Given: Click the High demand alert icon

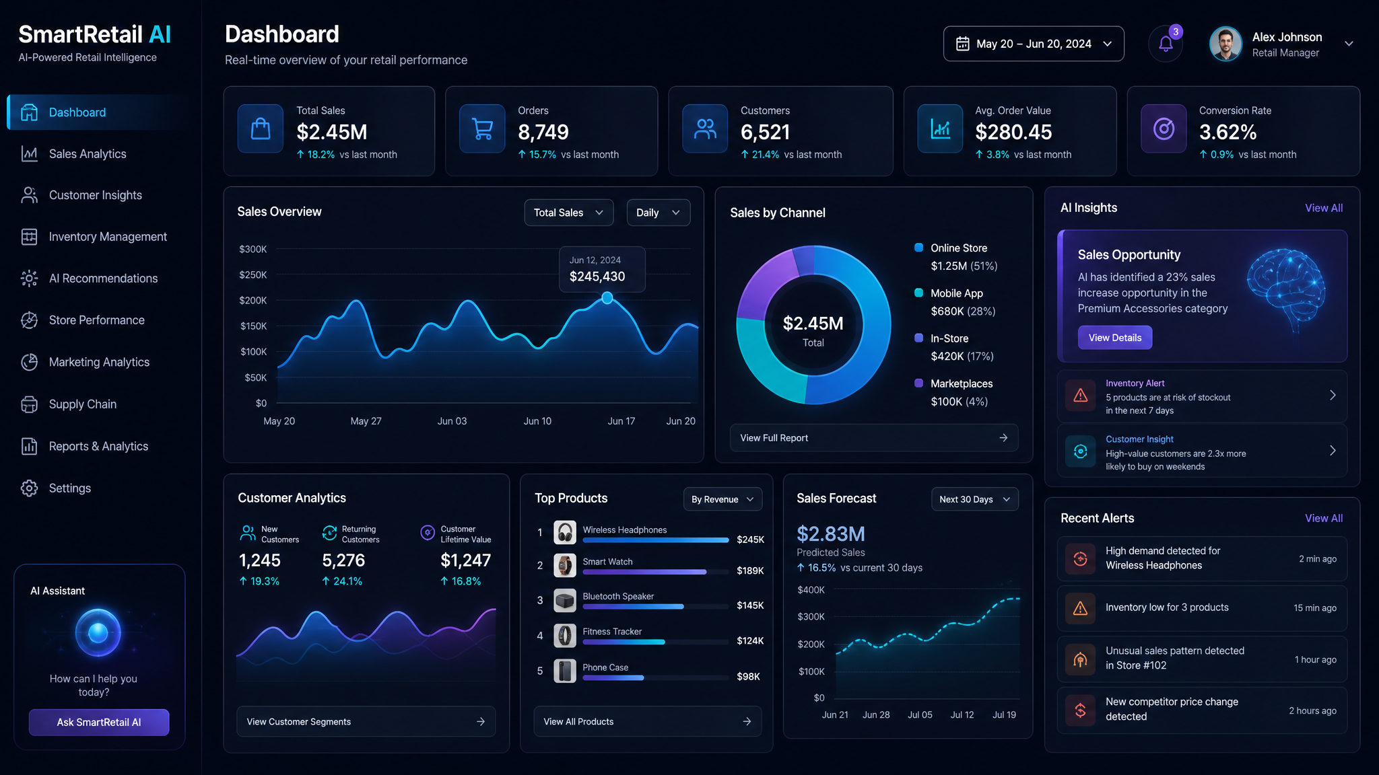Looking at the screenshot, I should (x=1080, y=558).
